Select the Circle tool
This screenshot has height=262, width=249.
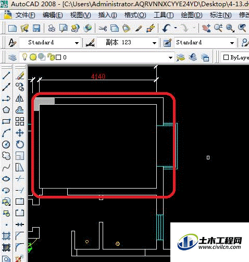click(6, 144)
